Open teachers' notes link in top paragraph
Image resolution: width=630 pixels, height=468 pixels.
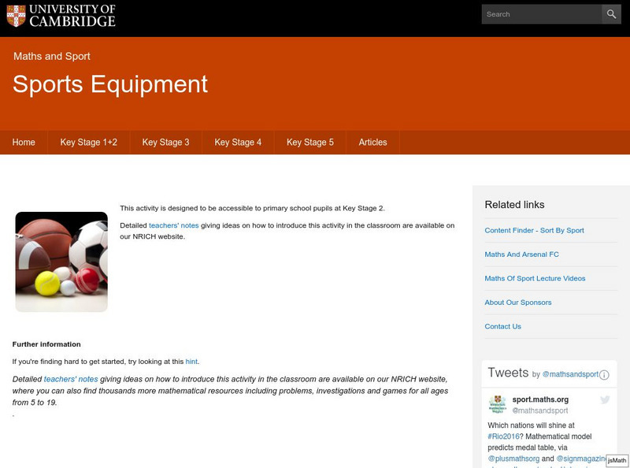pos(173,225)
